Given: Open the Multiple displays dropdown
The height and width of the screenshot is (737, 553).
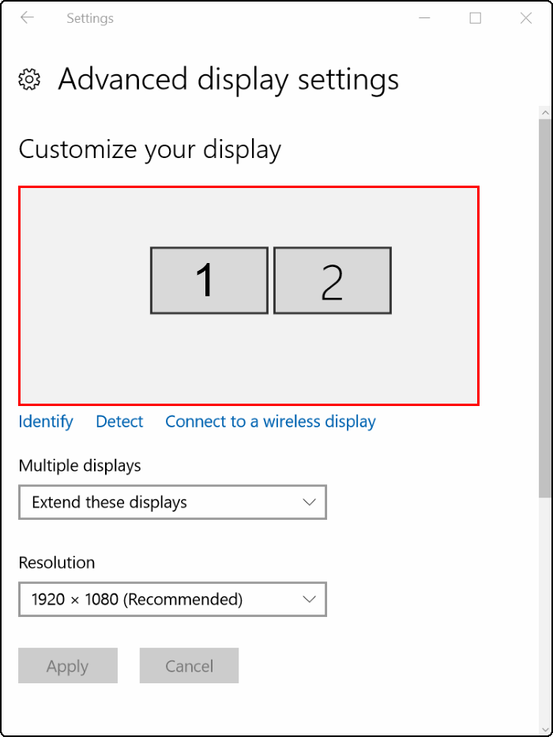Looking at the screenshot, I should click(x=172, y=502).
